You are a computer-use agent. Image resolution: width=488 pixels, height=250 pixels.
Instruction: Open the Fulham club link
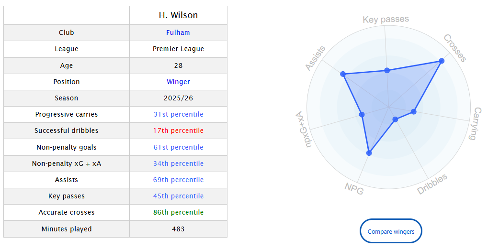coord(178,33)
